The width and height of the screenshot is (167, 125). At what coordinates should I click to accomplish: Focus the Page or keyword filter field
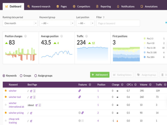[x=118, y=23]
